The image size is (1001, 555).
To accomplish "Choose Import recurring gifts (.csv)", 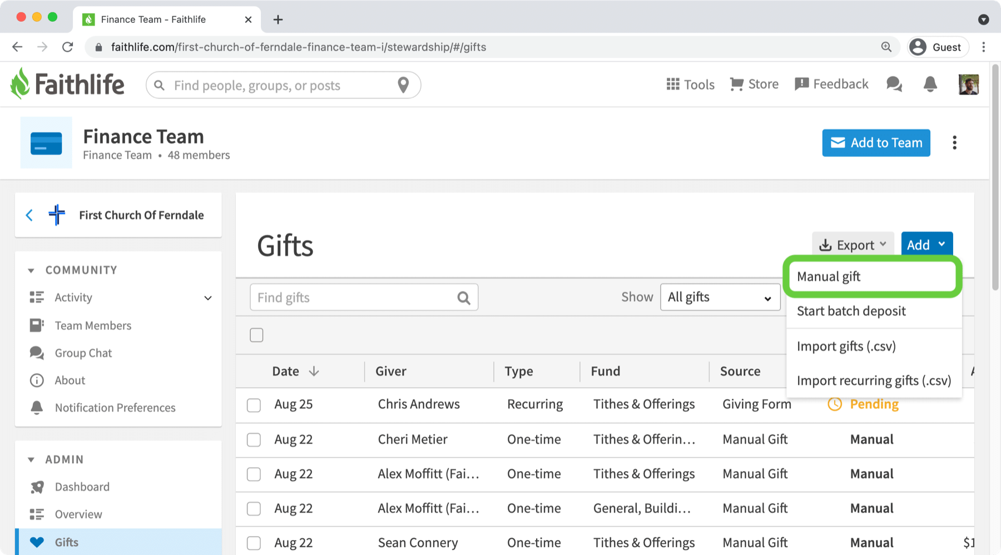I will point(874,380).
